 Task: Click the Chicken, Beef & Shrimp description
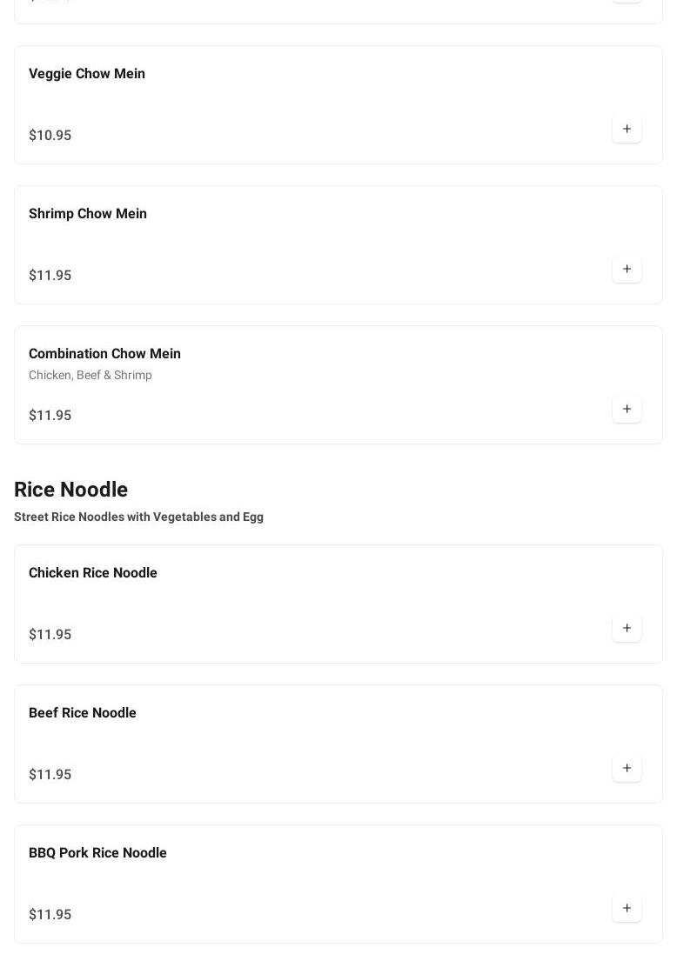pyautogui.click(x=90, y=375)
